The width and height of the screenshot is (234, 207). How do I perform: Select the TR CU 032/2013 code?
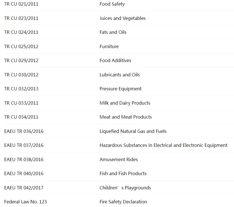(21, 89)
